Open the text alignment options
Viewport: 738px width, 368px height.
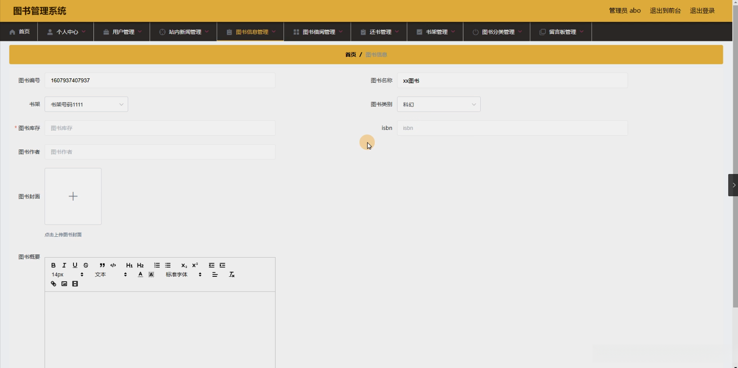215,275
